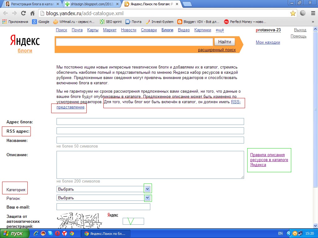The height and width of the screenshot is (238, 318).
Task: Launch Skype from the quick launch bar
Action: (50, 233)
